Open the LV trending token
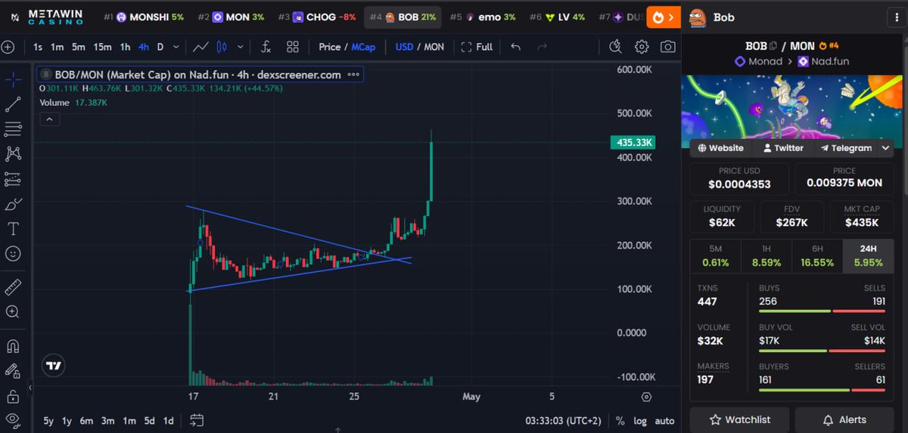The width and height of the screenshot is (908, 433). click(558, 17)
